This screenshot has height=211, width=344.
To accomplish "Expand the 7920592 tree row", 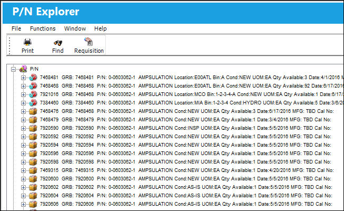I will pos(23,137).
